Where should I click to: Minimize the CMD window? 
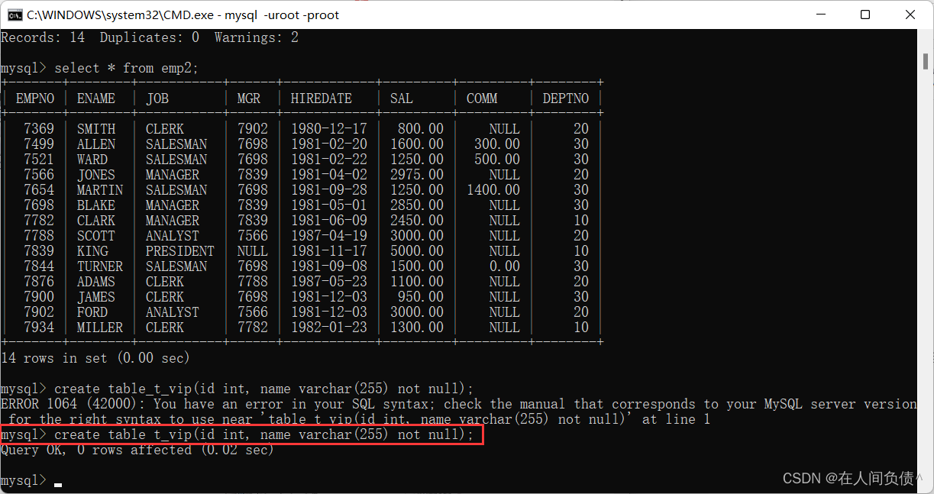click(x=821, y=15)
